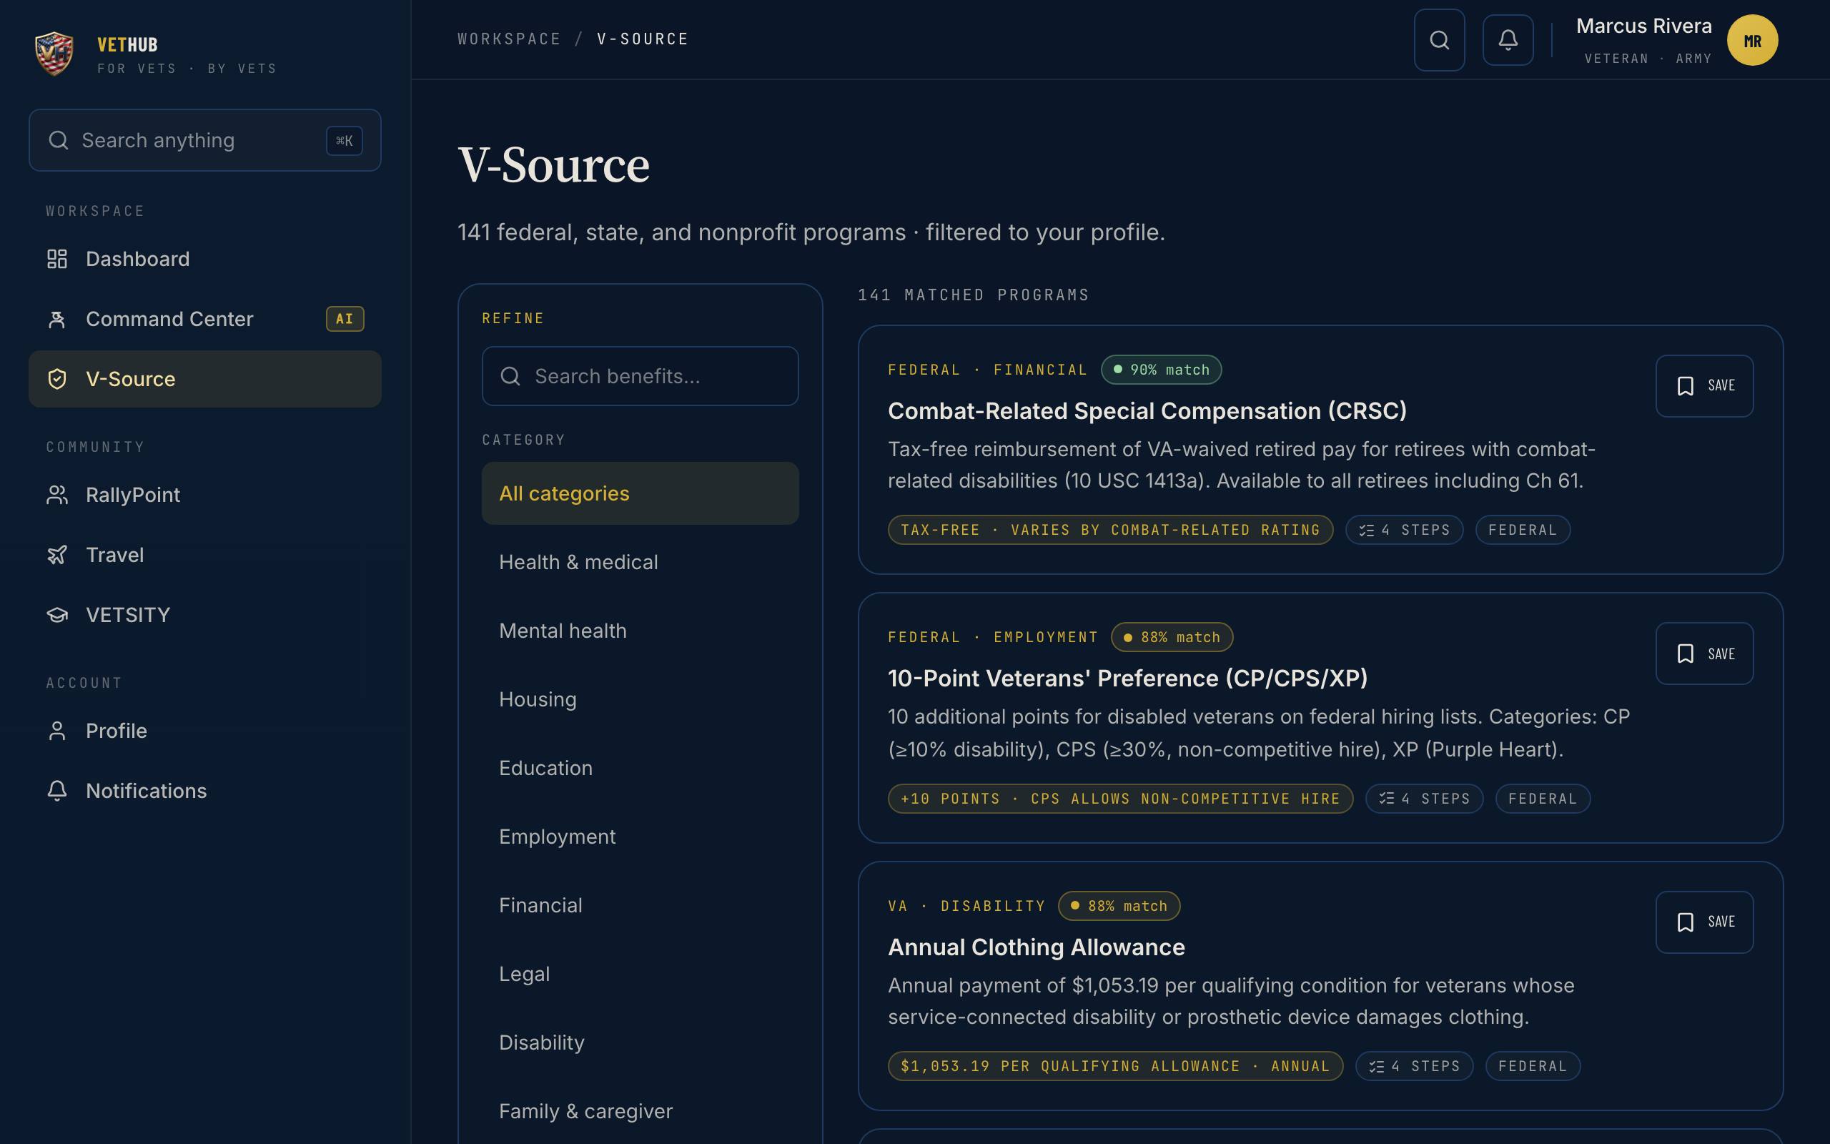Open RallyPoint community page

(x=205, y=495)
